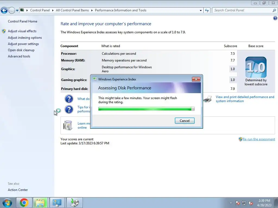Switch to Control Panel taskbar button
The height and width of the screenshot is (208, 278).
click(x=57, y=203)
